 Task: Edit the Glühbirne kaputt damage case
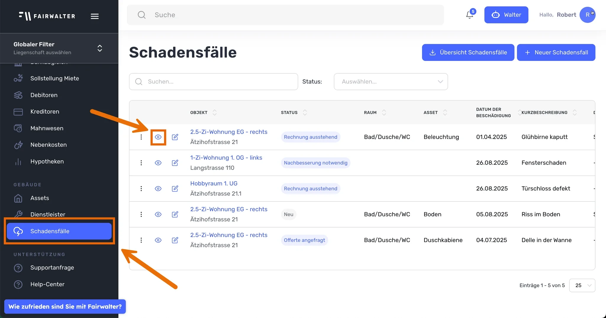(x=175, y=137)
